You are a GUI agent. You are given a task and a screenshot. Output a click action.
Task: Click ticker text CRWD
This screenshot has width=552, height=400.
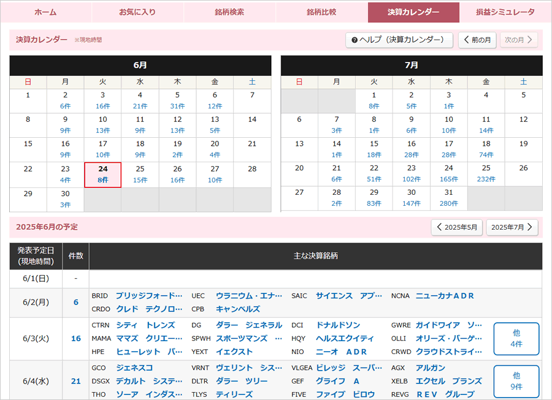coord(401,352)
